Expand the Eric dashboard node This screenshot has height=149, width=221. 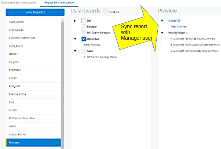point(75,21)
